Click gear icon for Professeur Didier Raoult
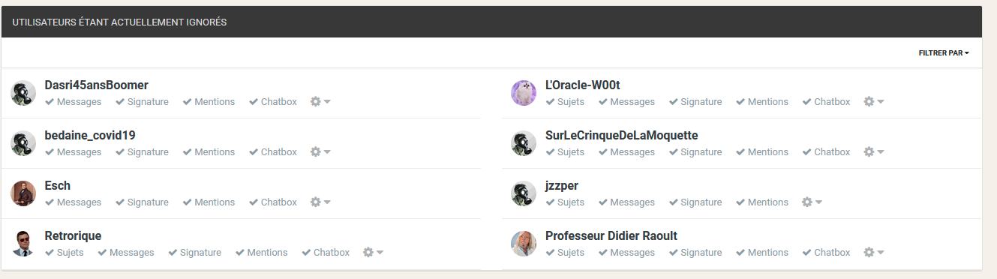The image size is (997, 279). pos(874,253)
